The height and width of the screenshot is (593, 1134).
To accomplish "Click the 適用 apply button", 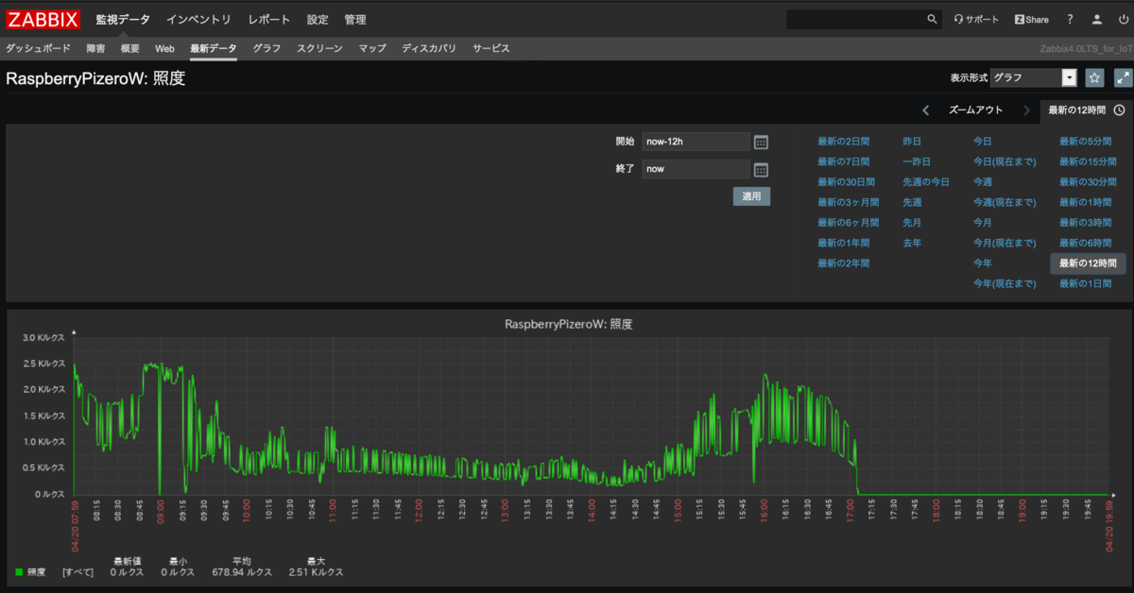I will (x=751, y=196).
